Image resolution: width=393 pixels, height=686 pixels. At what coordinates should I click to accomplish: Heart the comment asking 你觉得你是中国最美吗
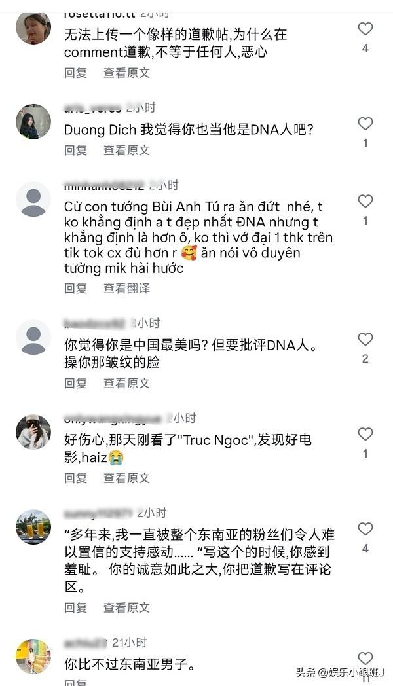pos(365,340)
